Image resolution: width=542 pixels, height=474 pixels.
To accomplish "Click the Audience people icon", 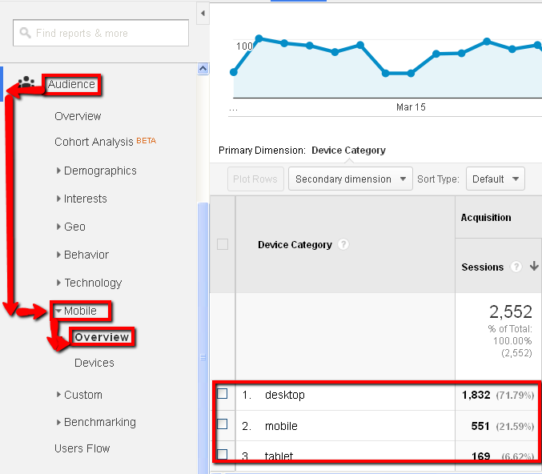I will coord(26,82).
